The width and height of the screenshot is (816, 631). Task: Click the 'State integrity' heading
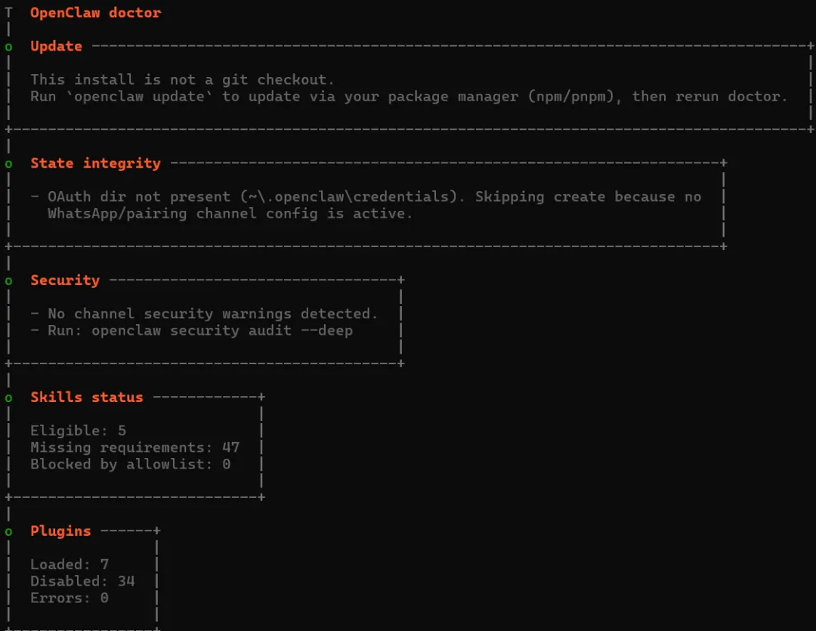(96, 163)
